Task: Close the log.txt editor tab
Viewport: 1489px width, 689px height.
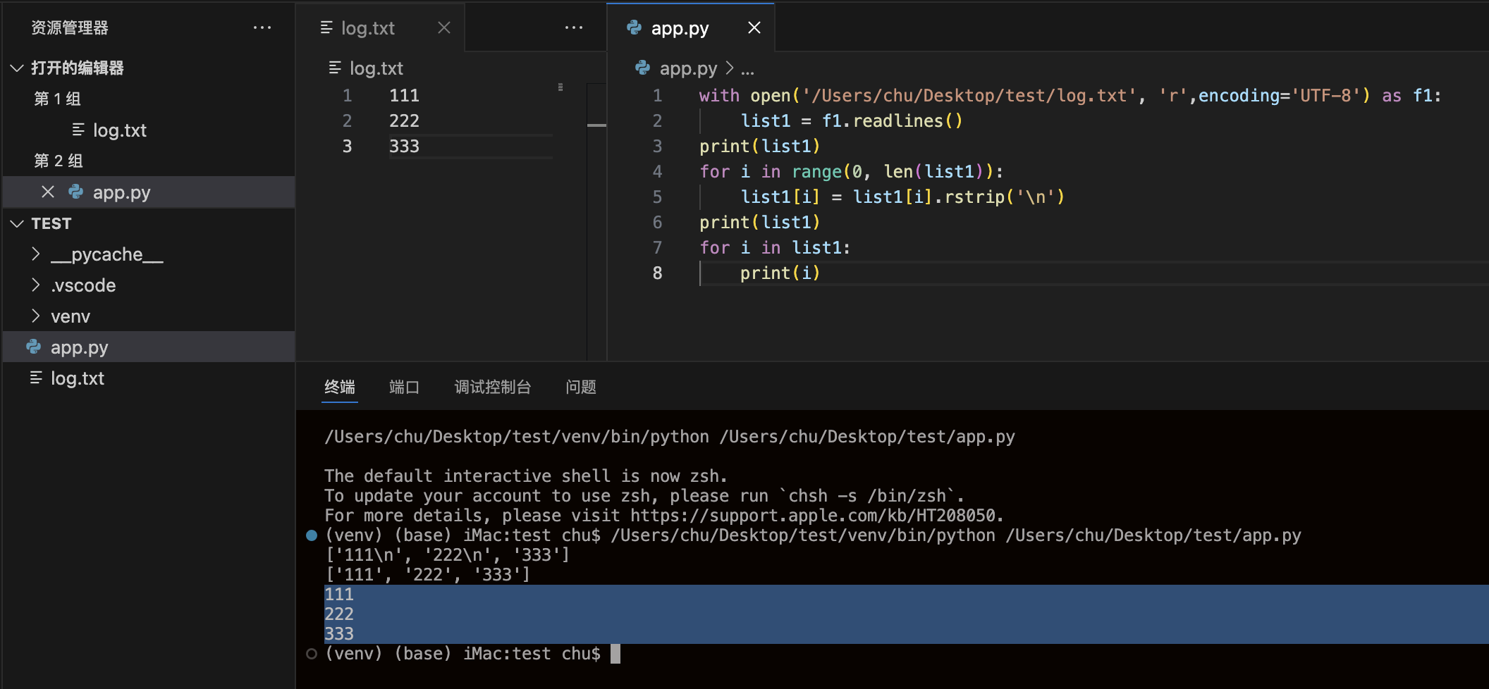Action: point(443,28)
